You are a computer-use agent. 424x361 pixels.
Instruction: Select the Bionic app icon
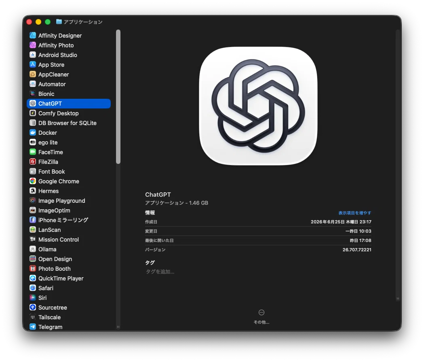coord(33,94)
